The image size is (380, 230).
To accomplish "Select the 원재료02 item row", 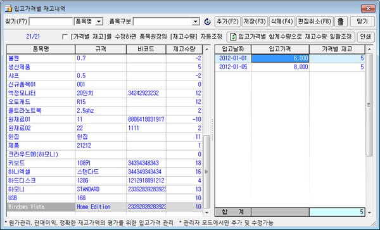I will [x=104, y=128].
